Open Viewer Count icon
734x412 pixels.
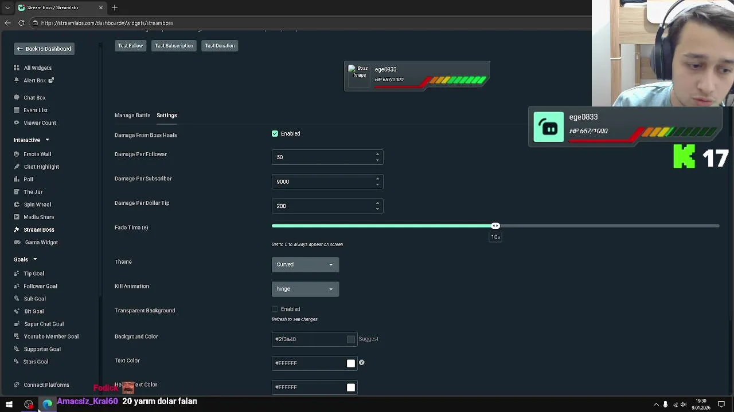coord(17,122)
